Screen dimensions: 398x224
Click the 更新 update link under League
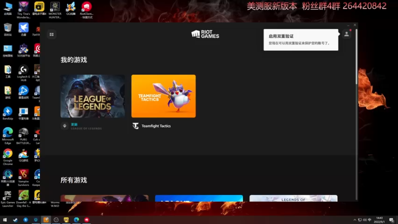point(74,124)
